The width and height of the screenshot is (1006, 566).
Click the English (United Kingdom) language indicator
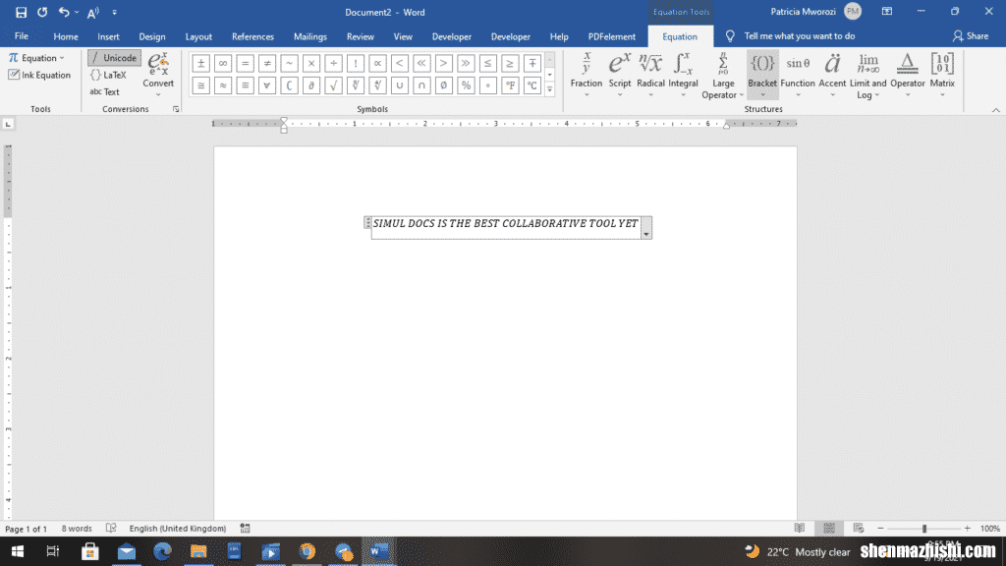(178, 528)
